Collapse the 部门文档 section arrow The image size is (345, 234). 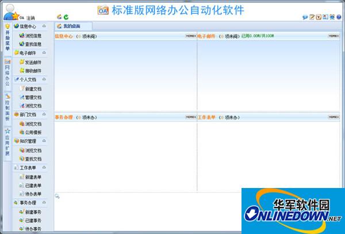tap(44, 114)
